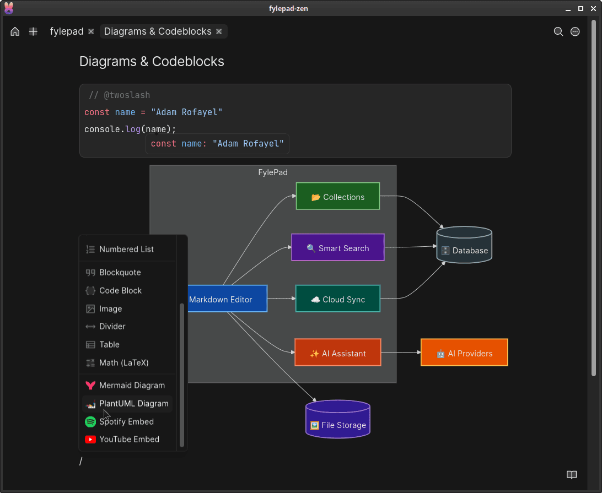This screenshot has height=493, width=602.
Task: Open the search magnifier icon
Action: (558, 31)
